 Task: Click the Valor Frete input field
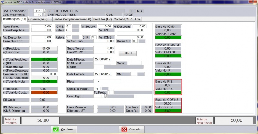pyautogui.click(x=41, y=26)
